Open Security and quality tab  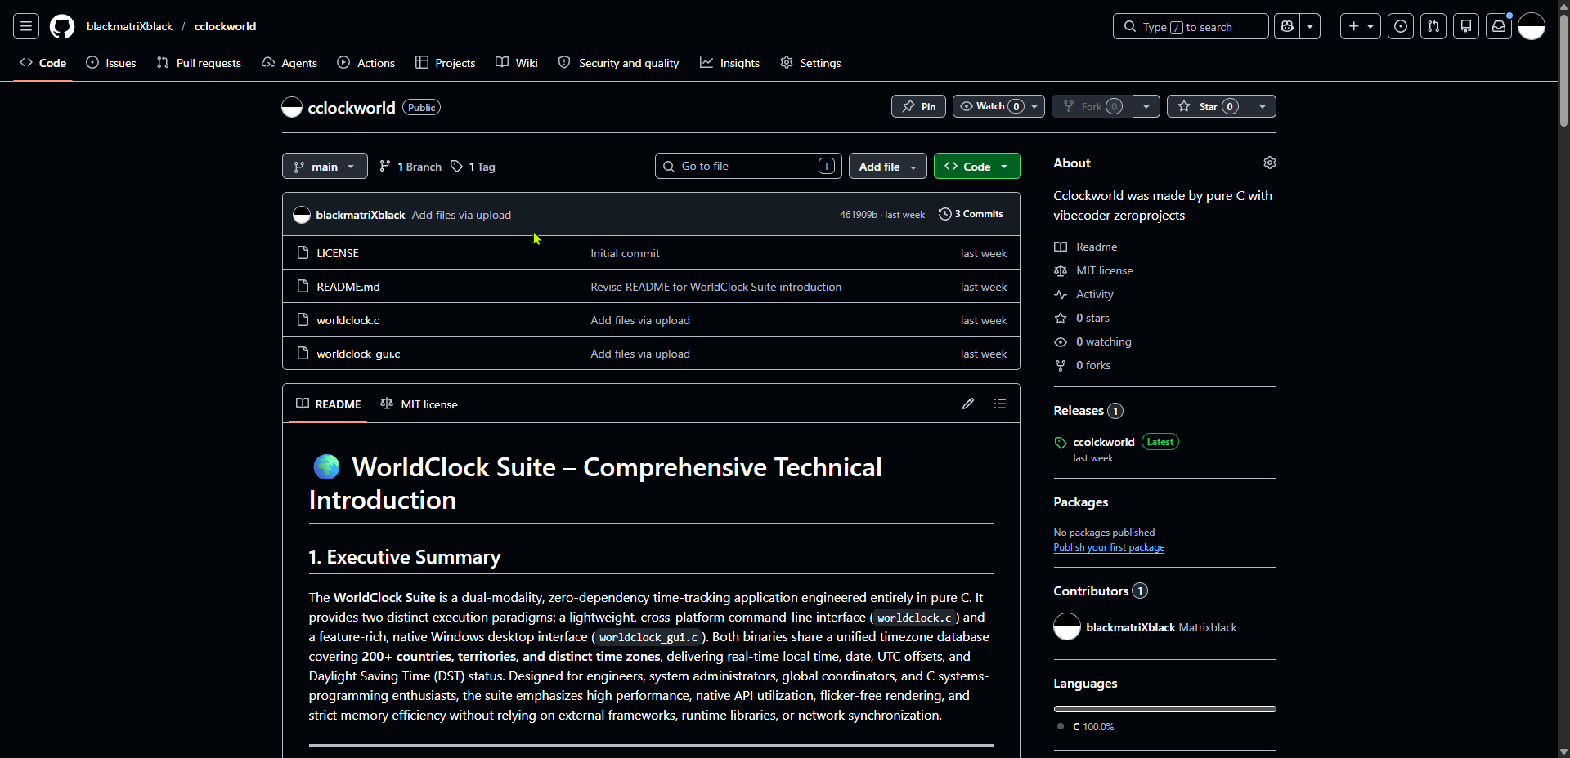coord(619,63)
